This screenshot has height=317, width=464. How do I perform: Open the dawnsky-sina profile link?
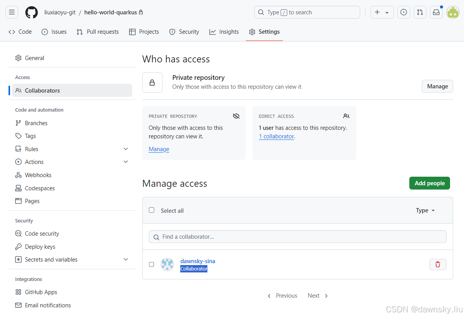[x=198, y=261]
